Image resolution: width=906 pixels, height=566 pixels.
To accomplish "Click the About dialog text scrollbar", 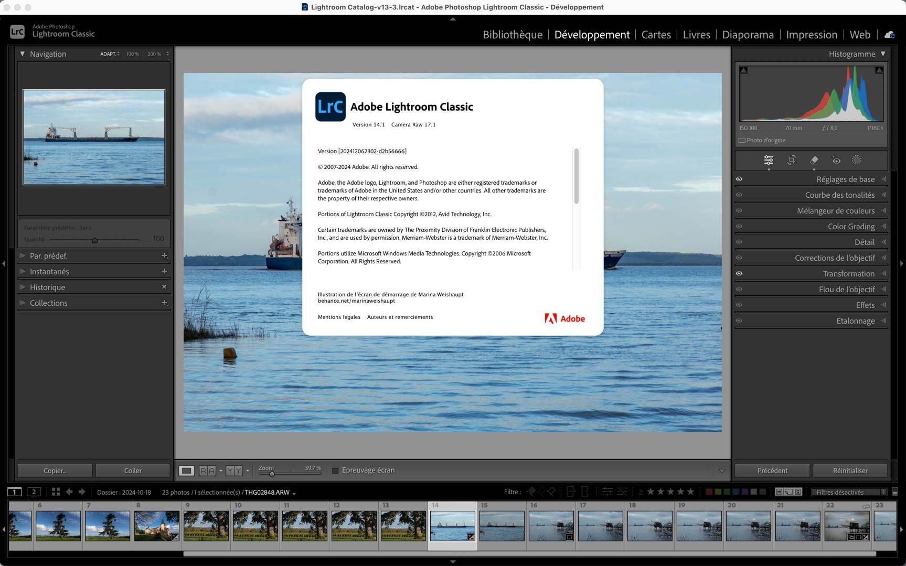I will [576, 176].
